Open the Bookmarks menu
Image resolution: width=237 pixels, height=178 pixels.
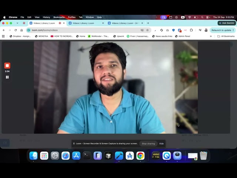(59, 17)
